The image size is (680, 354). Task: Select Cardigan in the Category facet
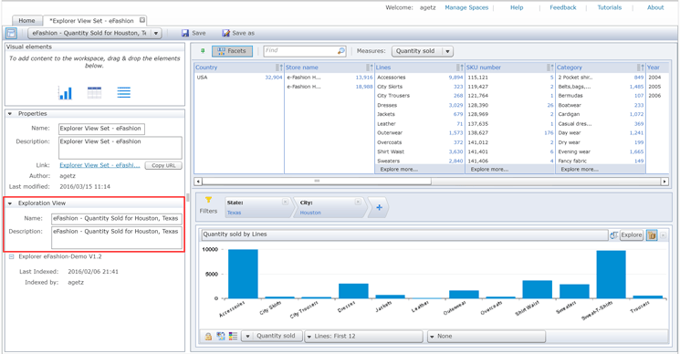click(569, 114)
